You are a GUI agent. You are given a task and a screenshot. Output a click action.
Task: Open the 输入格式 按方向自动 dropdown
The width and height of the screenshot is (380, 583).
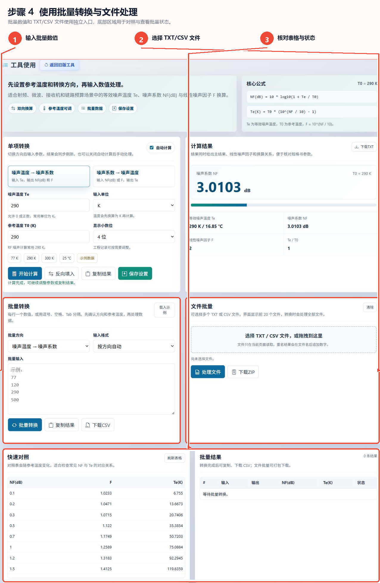point(134,346)
